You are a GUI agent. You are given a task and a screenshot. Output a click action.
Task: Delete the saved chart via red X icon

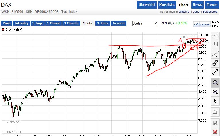coord(215,131)
